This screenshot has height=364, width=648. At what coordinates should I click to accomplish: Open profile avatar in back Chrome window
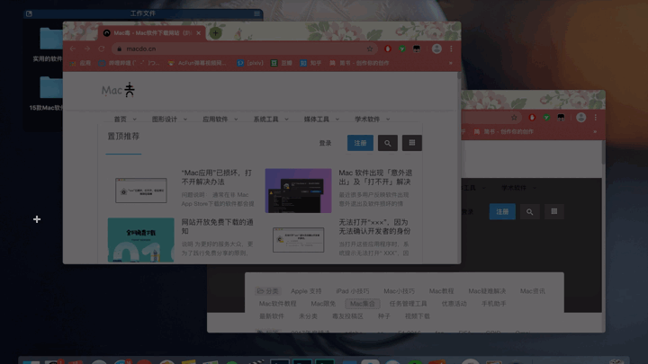tap(581, 118)
